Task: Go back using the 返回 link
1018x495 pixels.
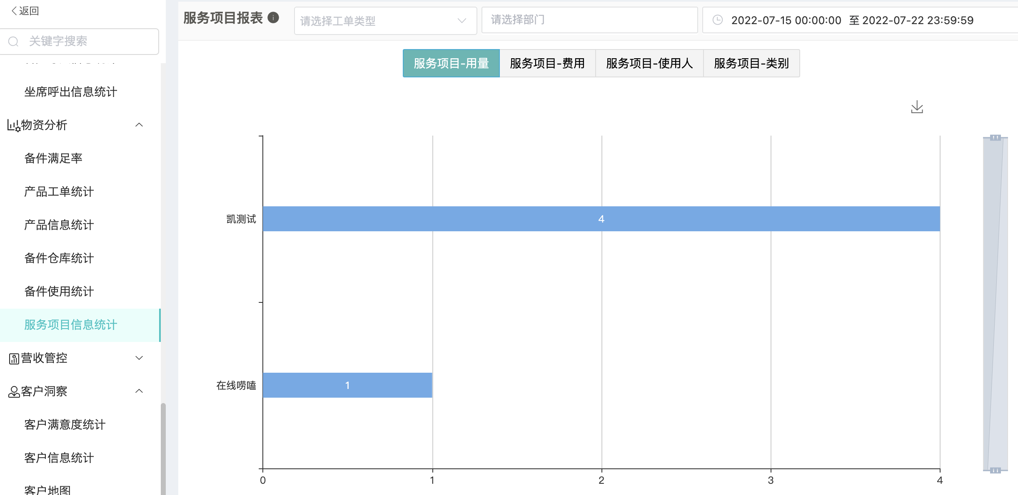Action: click(x=25, y=11)
